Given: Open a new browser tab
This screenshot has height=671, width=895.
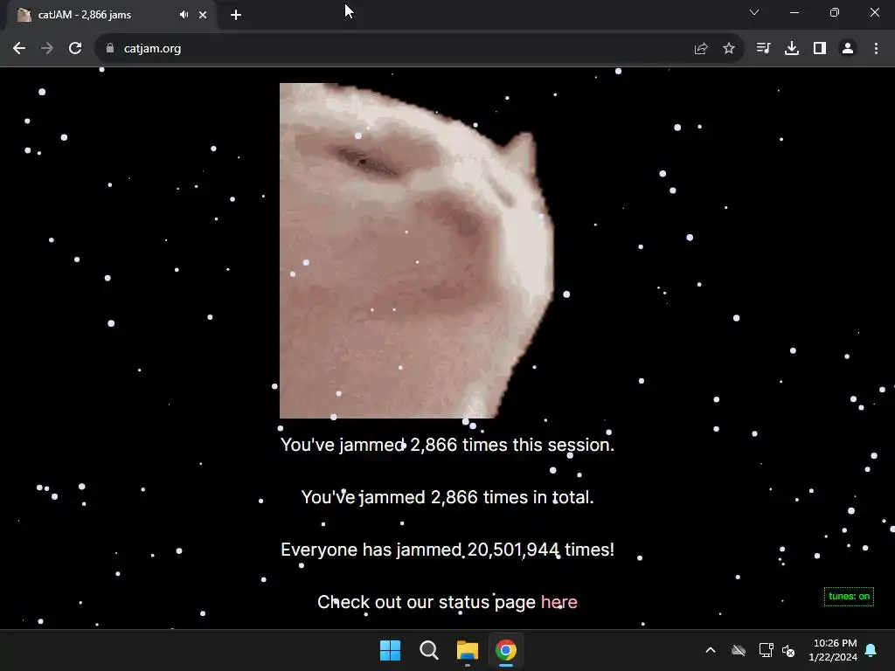Looking at the screenshot, I should (x=236, y=15).
